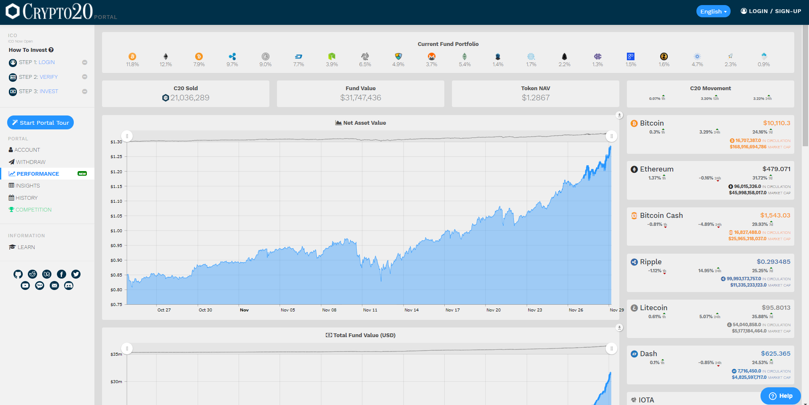This screenshot has width=809, height=405.
Task: Open the English language dropdown
Action: pos(713,11)
